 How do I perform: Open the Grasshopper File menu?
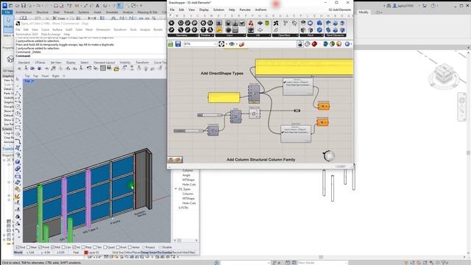coord(172,10)
